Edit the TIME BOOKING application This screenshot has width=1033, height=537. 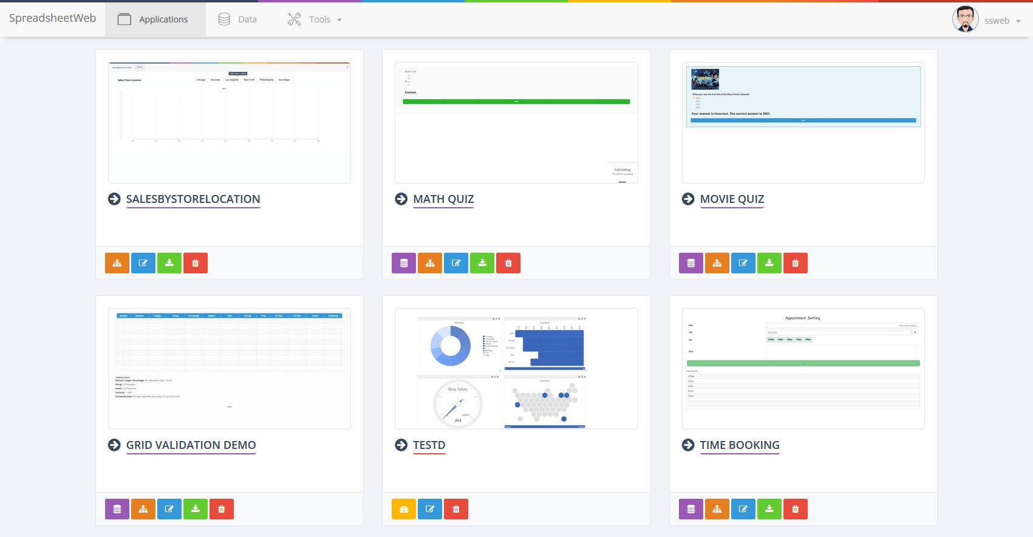[743, 509]
